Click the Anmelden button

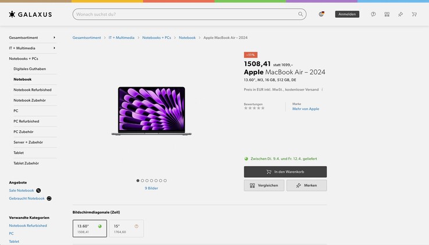(347, 14)
